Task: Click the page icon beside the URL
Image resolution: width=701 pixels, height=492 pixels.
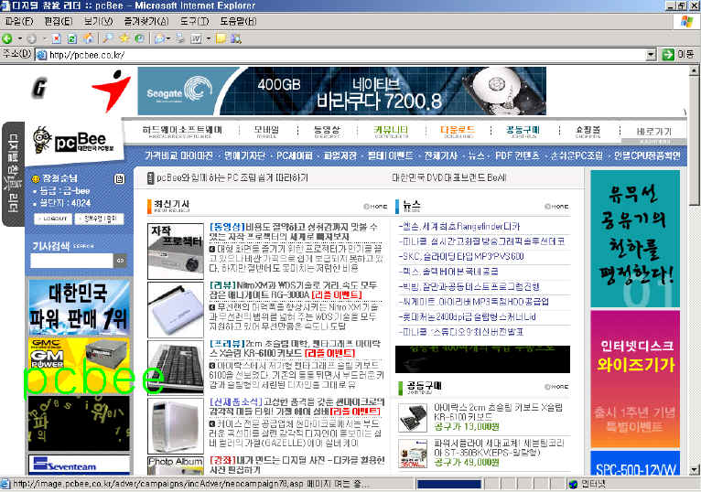Action: pos(41,55)
